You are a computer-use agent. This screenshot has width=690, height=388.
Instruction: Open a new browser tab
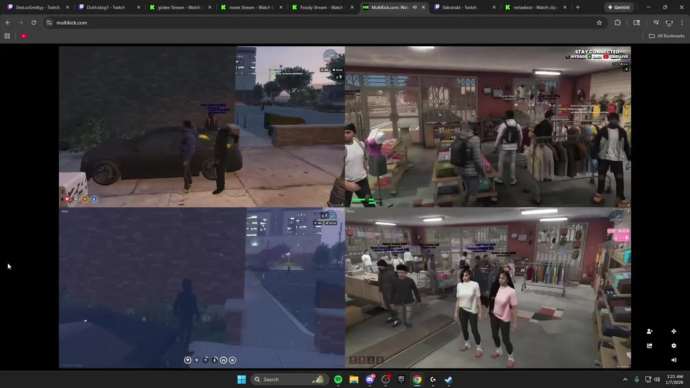pyautogui.click(x=578, y=8)
